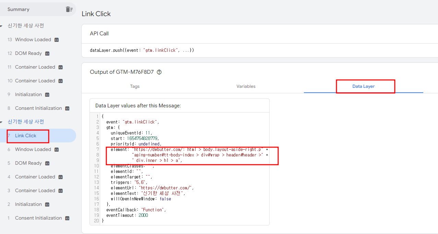The width and height of the screenshot is (438, 234).
Task: Switch to the Tags tab
Action: tap(135, 86)
